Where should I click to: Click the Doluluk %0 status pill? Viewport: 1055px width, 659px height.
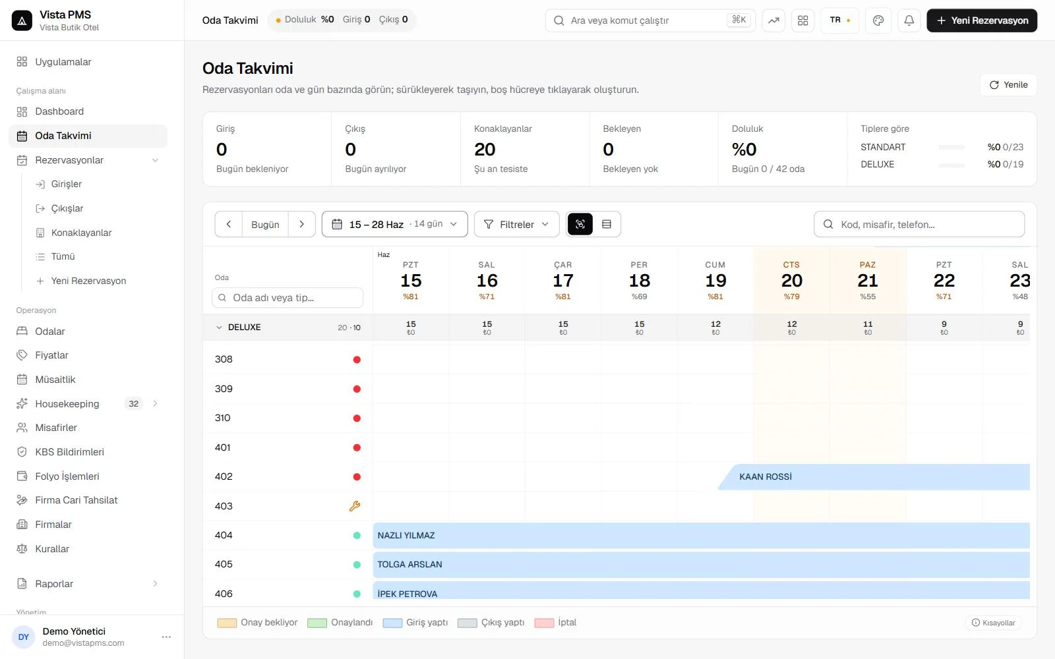point(305,20)
